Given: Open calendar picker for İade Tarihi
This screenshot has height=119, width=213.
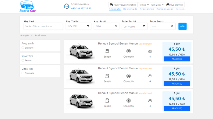Looking at the screenshot, I should click(144, 26).
